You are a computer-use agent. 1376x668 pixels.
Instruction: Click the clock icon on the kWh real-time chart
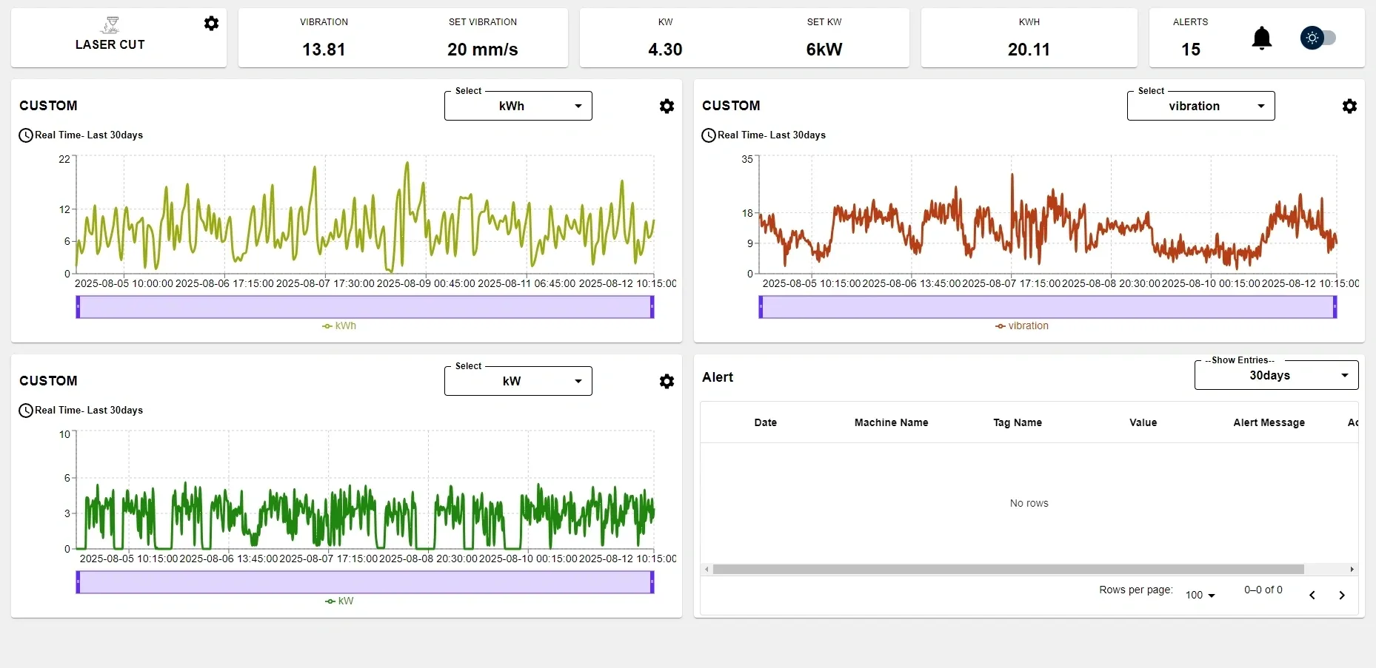pos(25,135)
